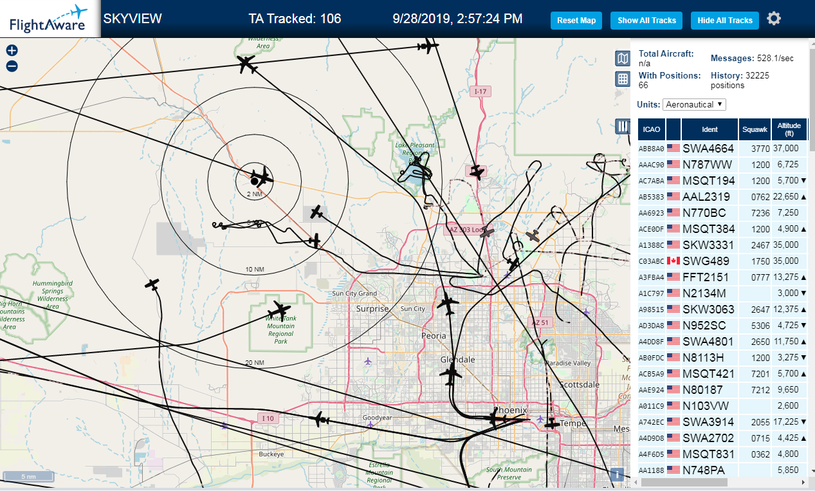Viewport: 815px width, 491px height.
Task: Click the 5 nm map scale bar
Action: (28, 477)
